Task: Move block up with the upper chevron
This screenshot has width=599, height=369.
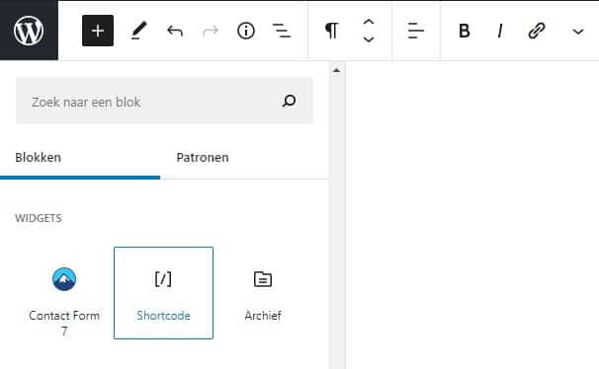Action: pos(369,22)
